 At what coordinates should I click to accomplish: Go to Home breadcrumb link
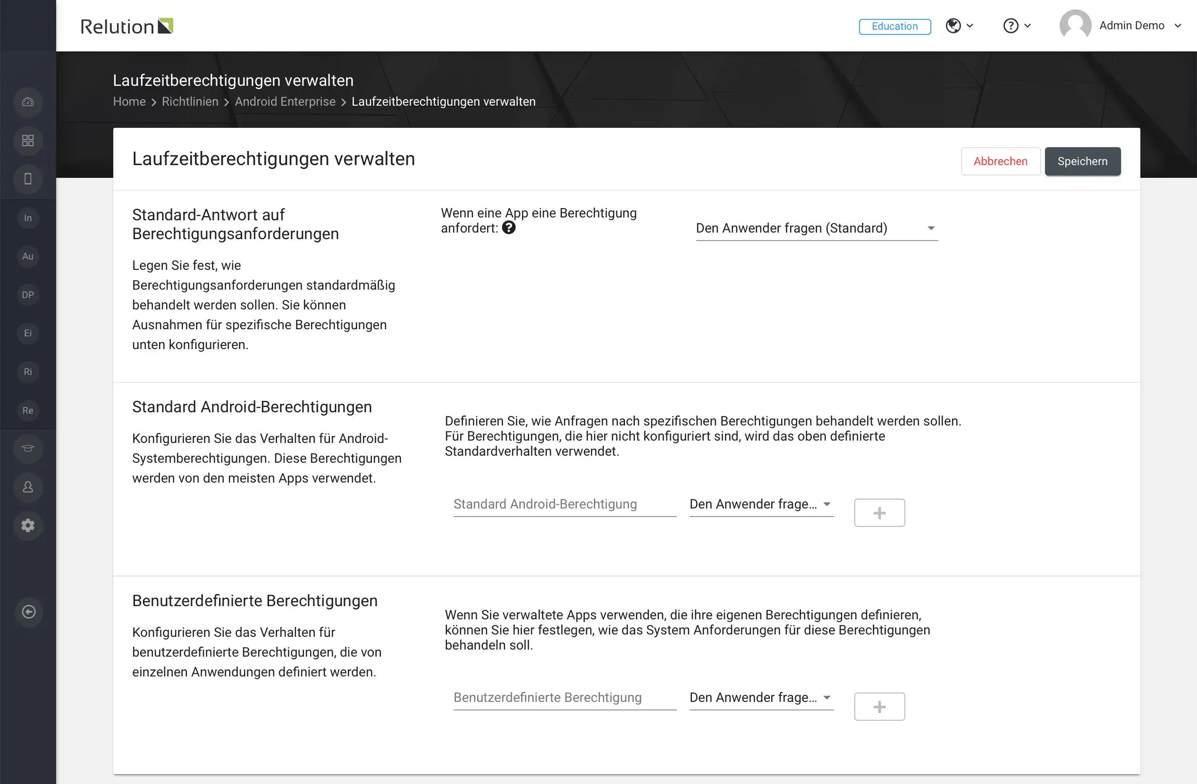[129, 101]
